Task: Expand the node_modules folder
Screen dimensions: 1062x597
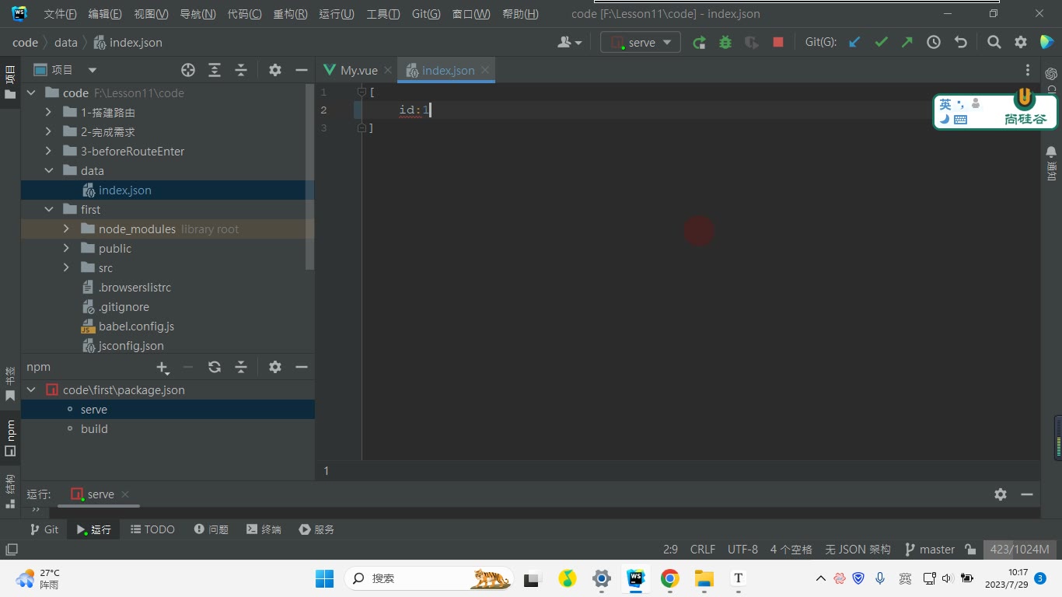Action: coord(67,229)
